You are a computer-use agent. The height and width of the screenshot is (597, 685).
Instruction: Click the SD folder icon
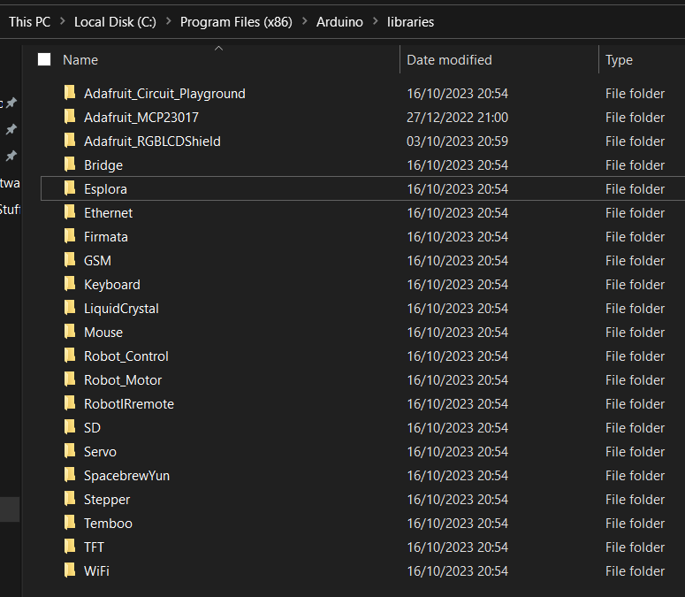70,427
